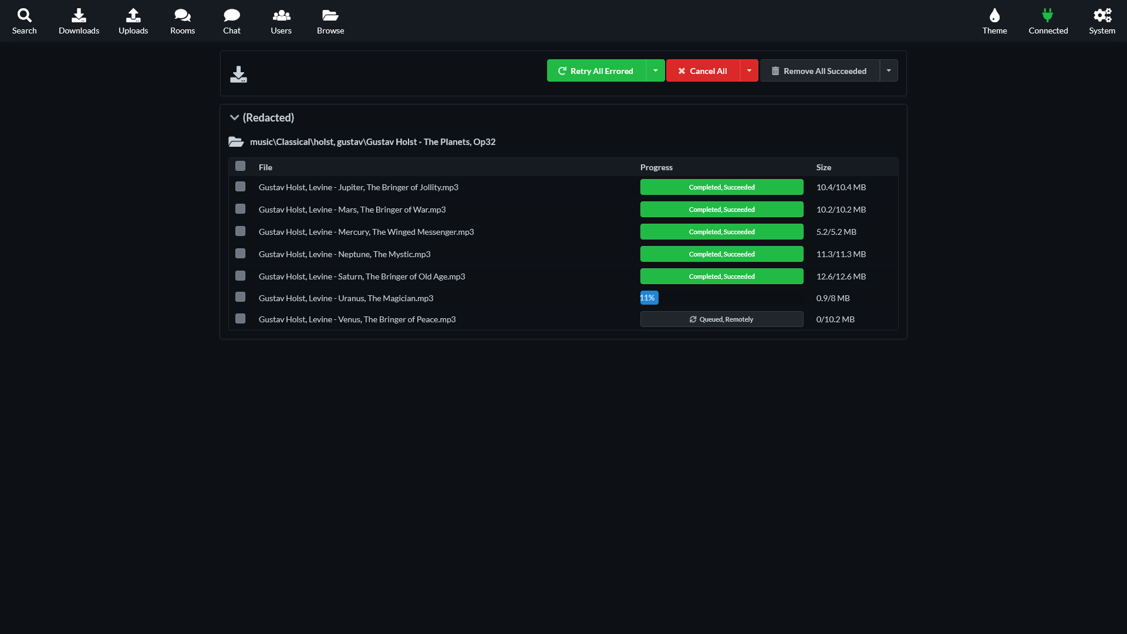Click the red Cancel All button
This screenshot has height=634, width=1127.
pos(703,70)
